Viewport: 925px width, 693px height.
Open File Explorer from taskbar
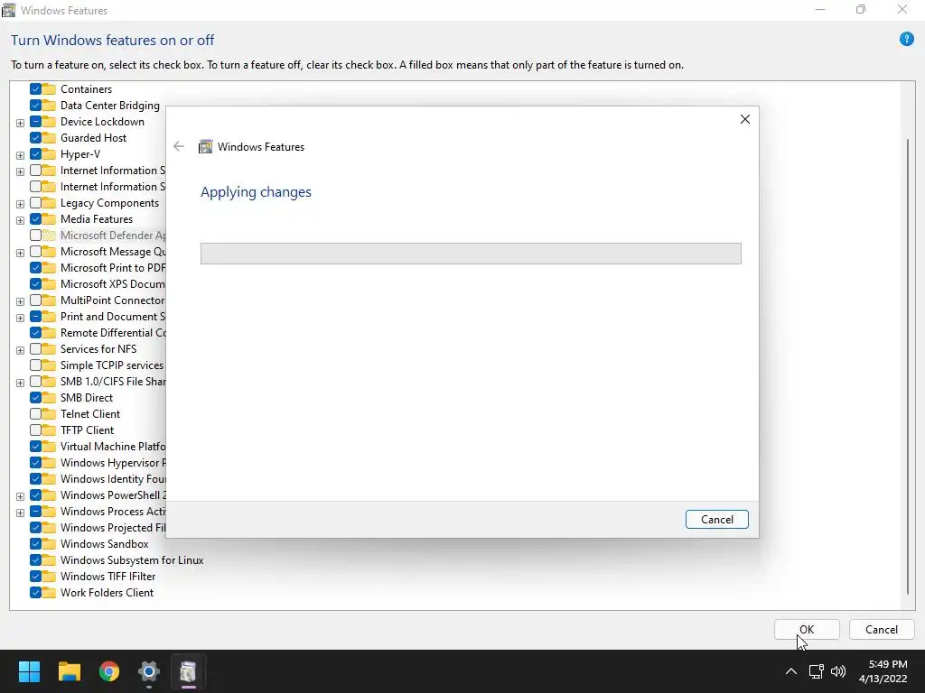tap(69, 671)
